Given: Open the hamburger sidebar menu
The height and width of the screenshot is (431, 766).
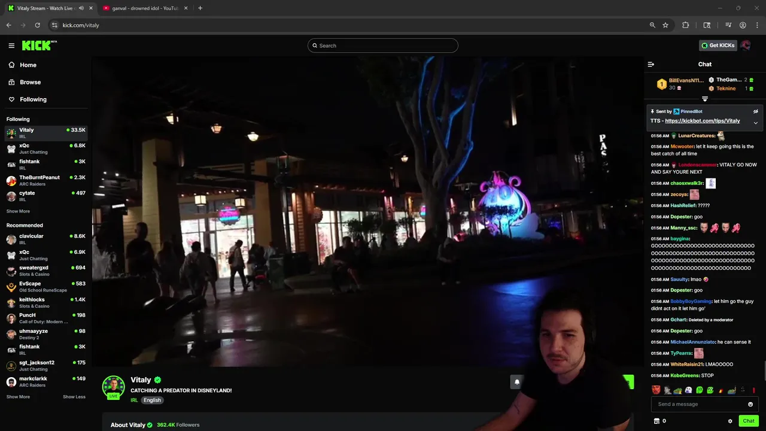Looking at the screenshot, I should tap(11, 45).
